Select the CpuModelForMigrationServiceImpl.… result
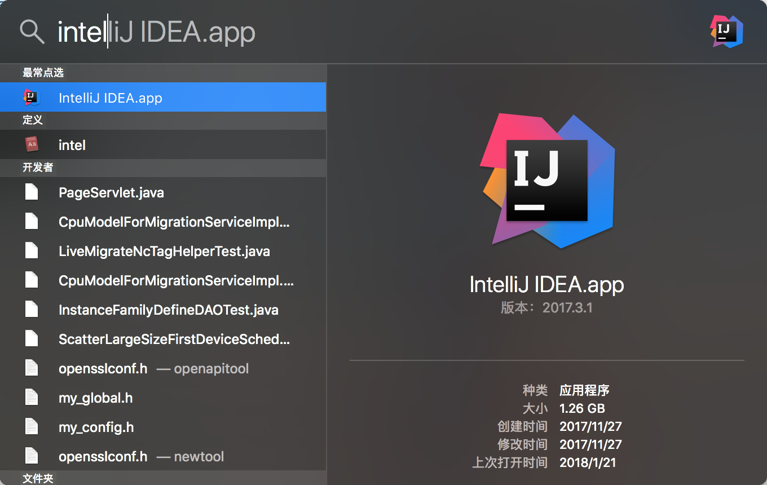The image size is (767, 485). pyautogui.click(x=163, y=280)
